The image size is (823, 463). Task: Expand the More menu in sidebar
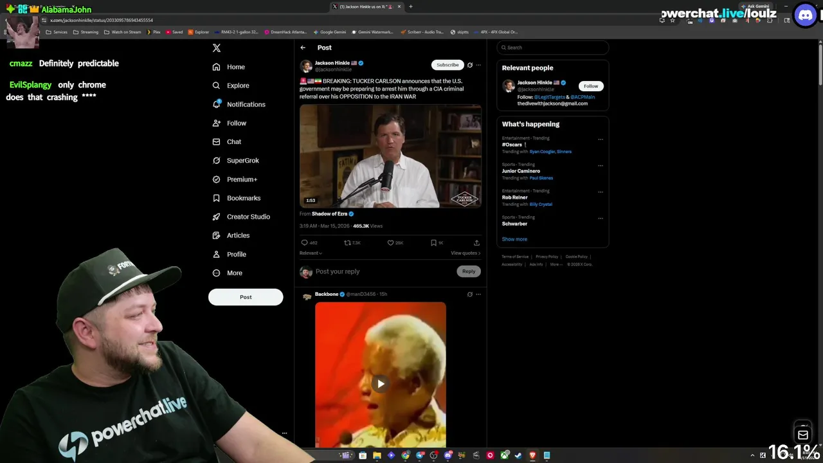pos(228,273)
